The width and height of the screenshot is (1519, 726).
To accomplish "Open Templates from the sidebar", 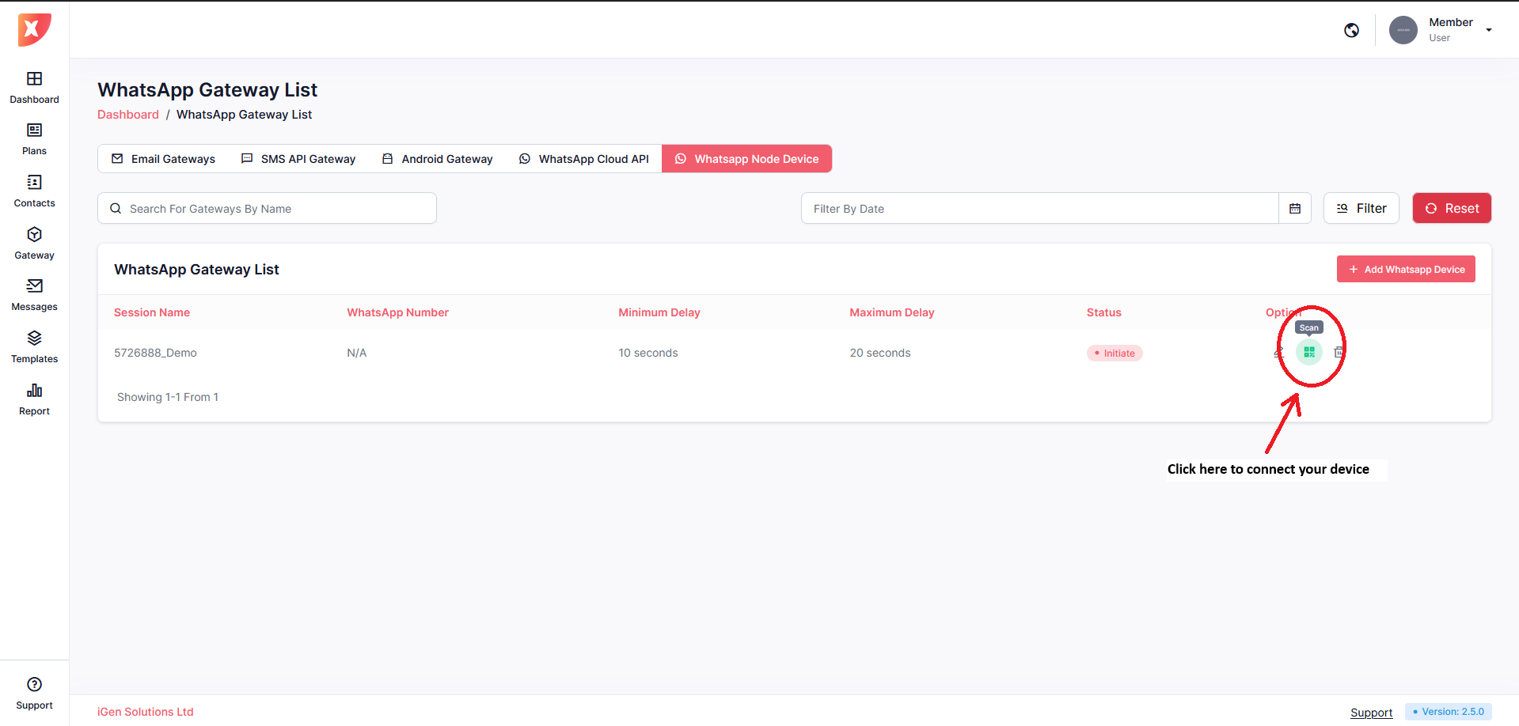I will click(x=34, y=346).
